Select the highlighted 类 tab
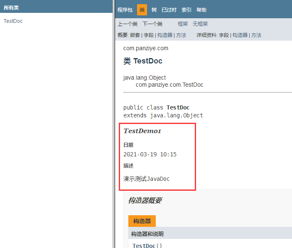 click(142, 10)
